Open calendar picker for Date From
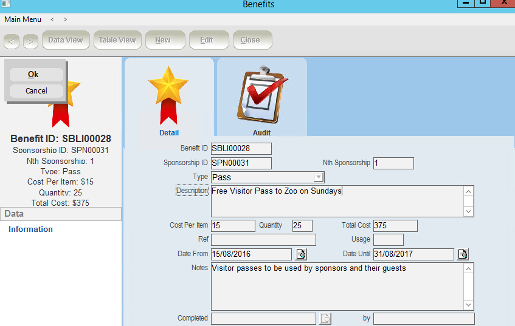The height and width of the screenshot is (326, 515). (302, 254)
